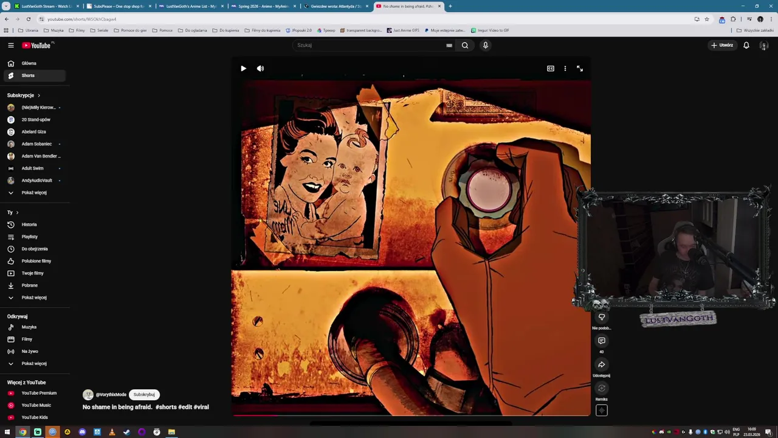Click the #viral hashtag link
778x438 pixels.
pyautogui.click(x=201, y=407)
